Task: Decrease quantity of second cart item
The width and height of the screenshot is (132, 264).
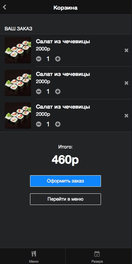Action: click(x=39, y=92)
